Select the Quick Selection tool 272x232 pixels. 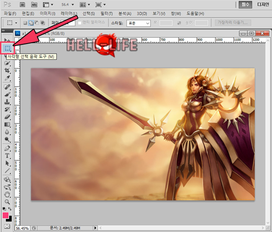[7, 63]
